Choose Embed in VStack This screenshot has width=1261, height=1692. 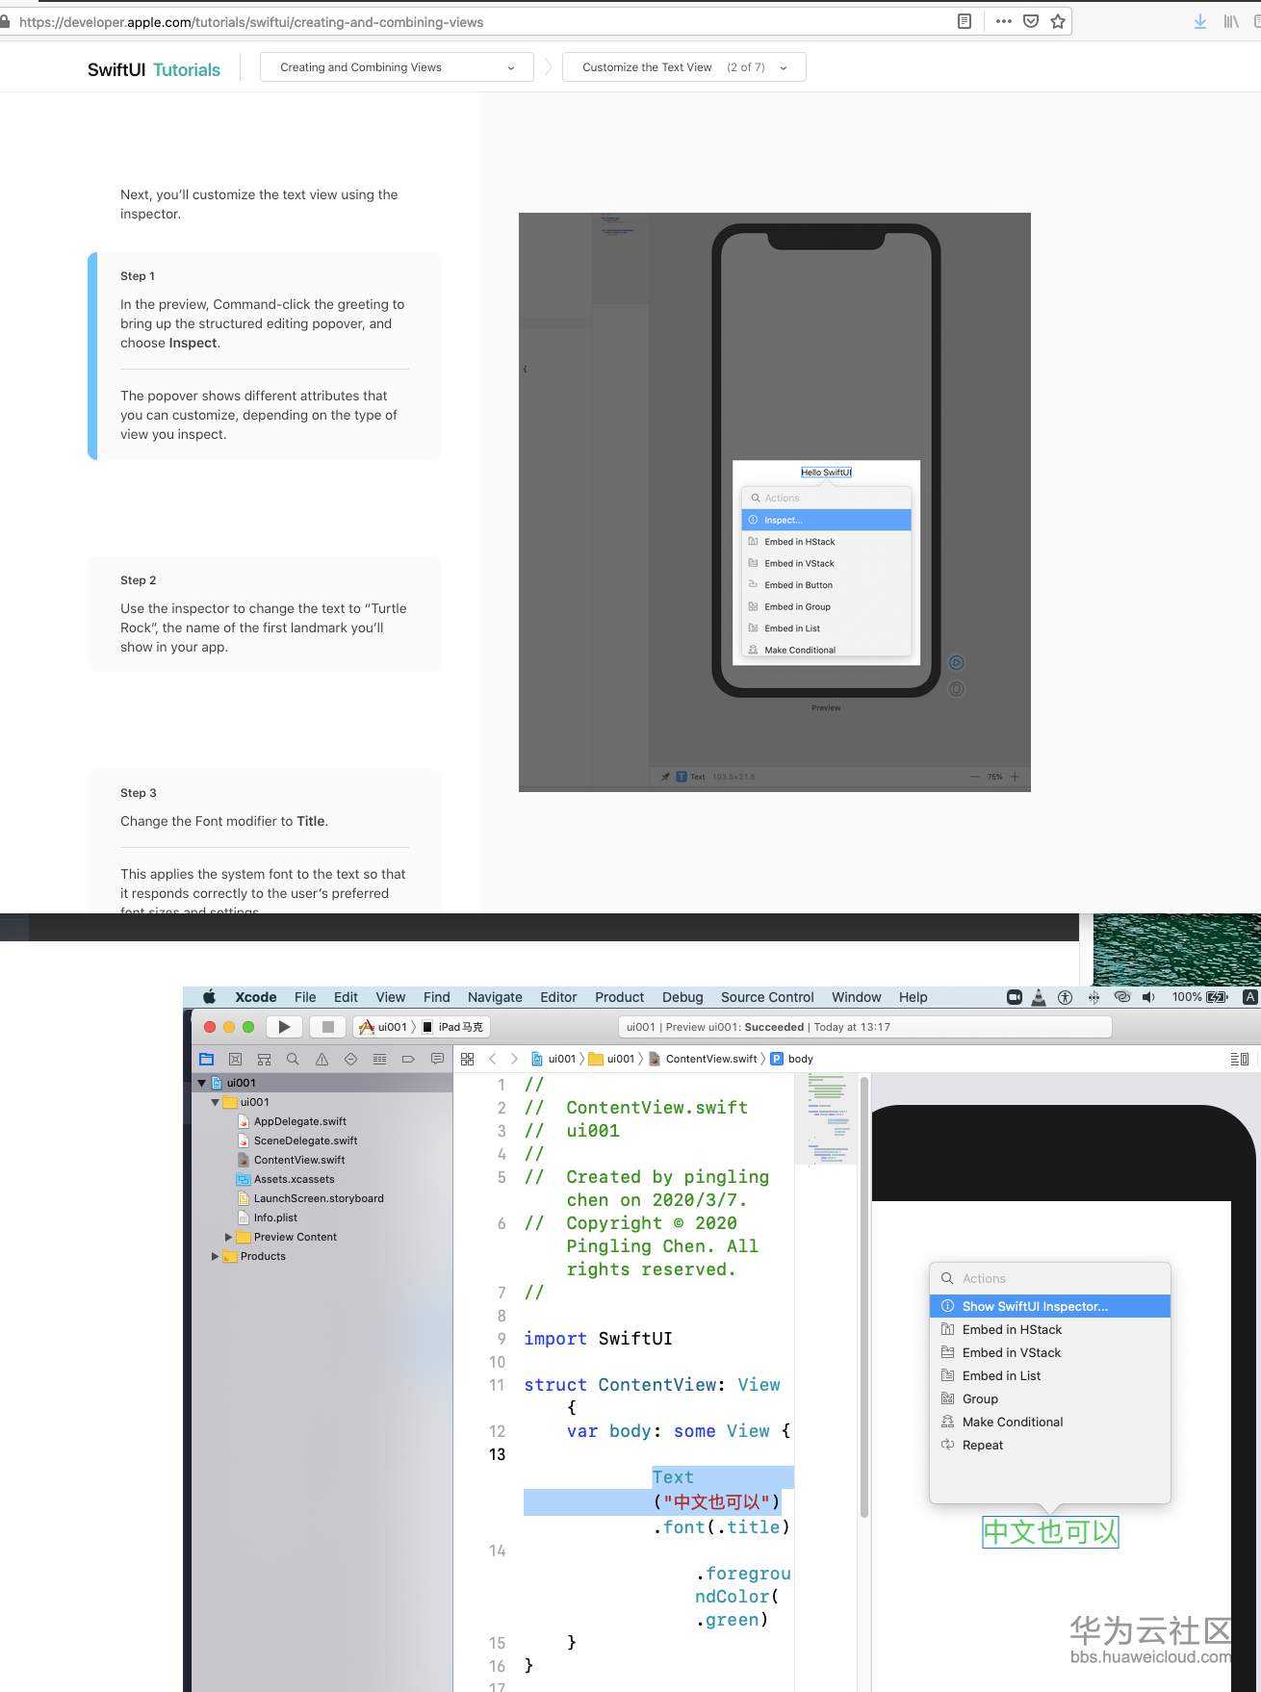[1050, 1352]
